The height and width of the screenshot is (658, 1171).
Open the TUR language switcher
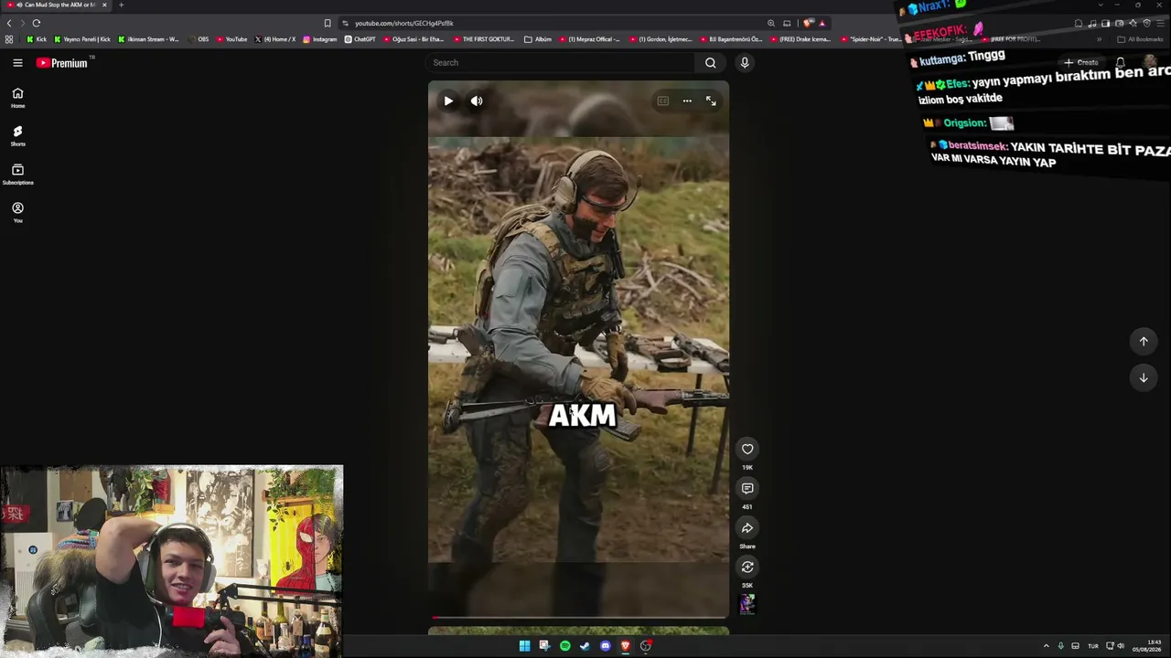click(x=1092, y=646)
